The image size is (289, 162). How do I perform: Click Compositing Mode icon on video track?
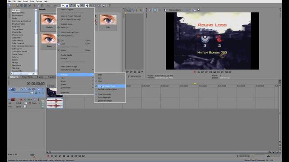[36, 93]
